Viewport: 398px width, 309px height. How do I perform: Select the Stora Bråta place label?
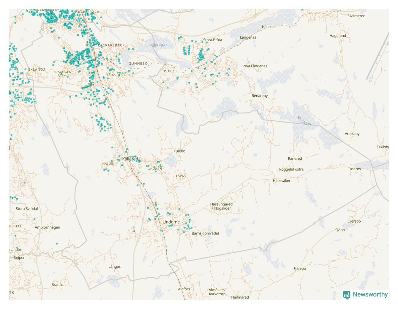(x=212, y=40)
